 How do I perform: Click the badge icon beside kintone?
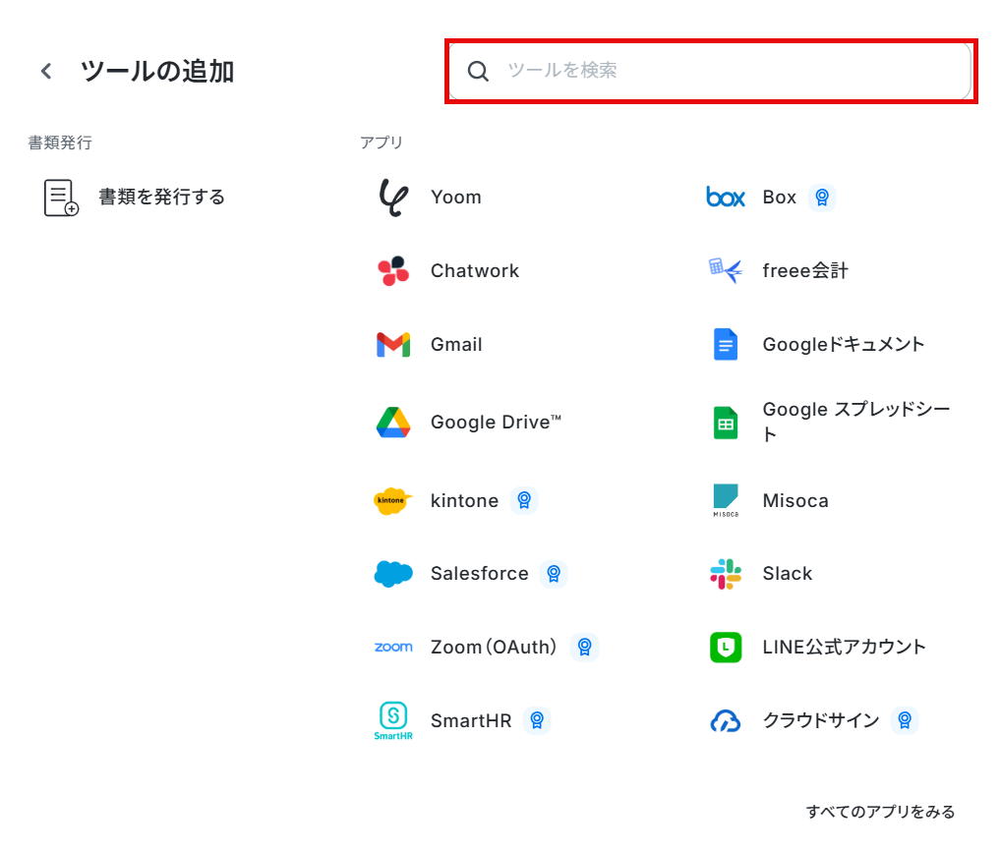pyautogui.click(x=524, y=500)
